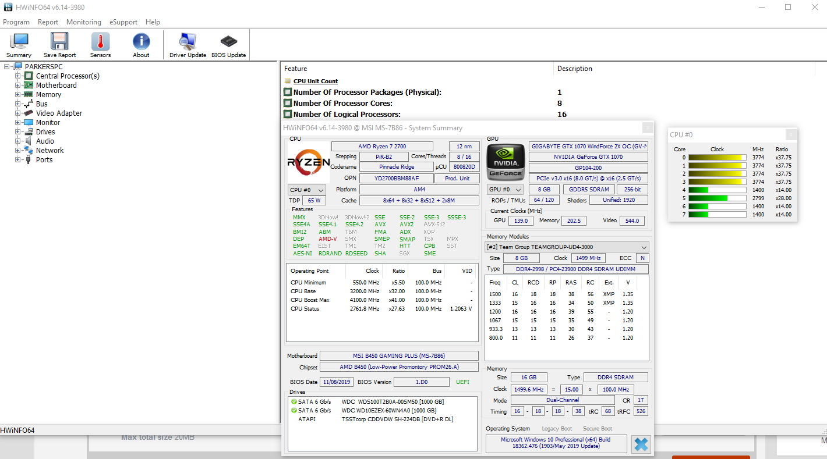
Task: Click the NVIDIA GeForce logo
Action: 505,162
